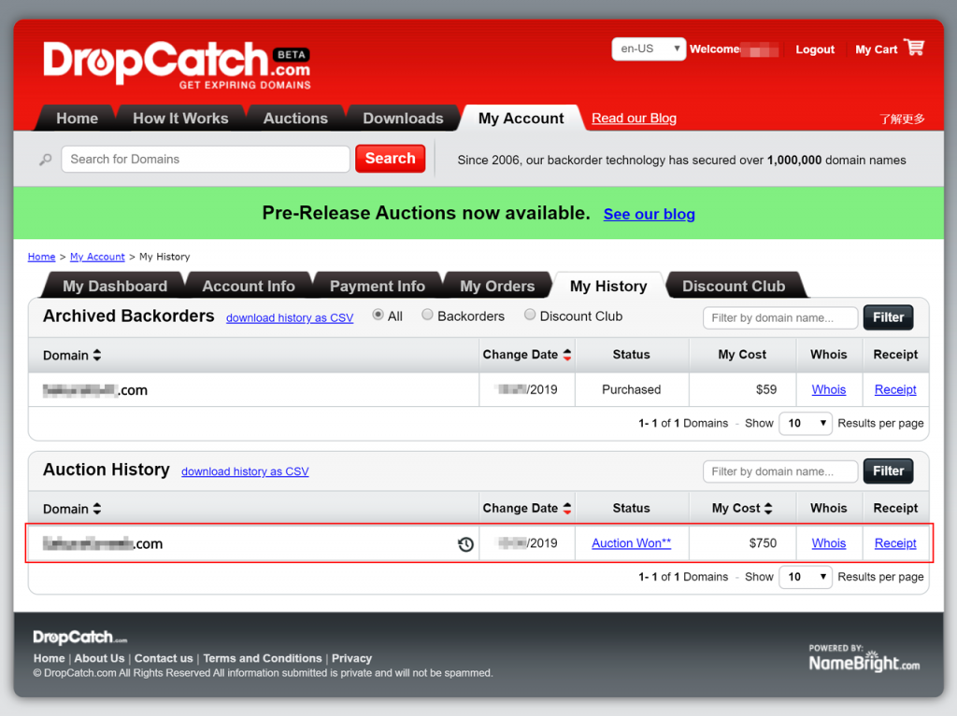Sort Auction History by Change Date arrows
This screenshot has height=716, width=957.
tap(567, 508)
